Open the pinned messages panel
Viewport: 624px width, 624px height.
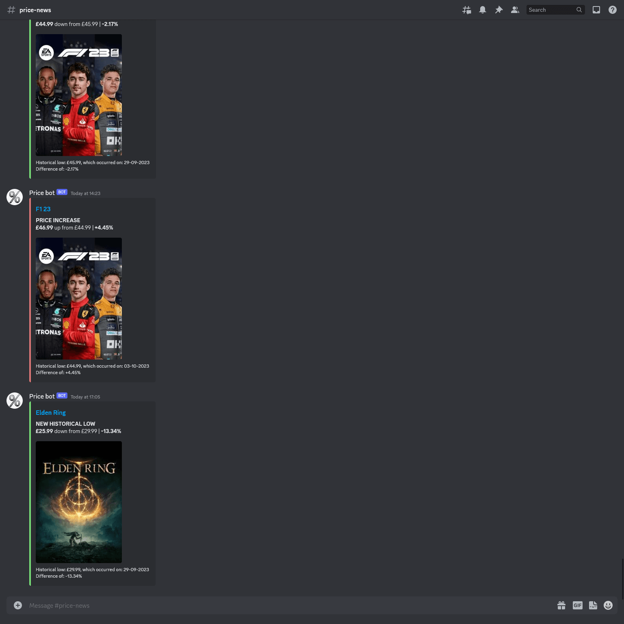point(499,9)
